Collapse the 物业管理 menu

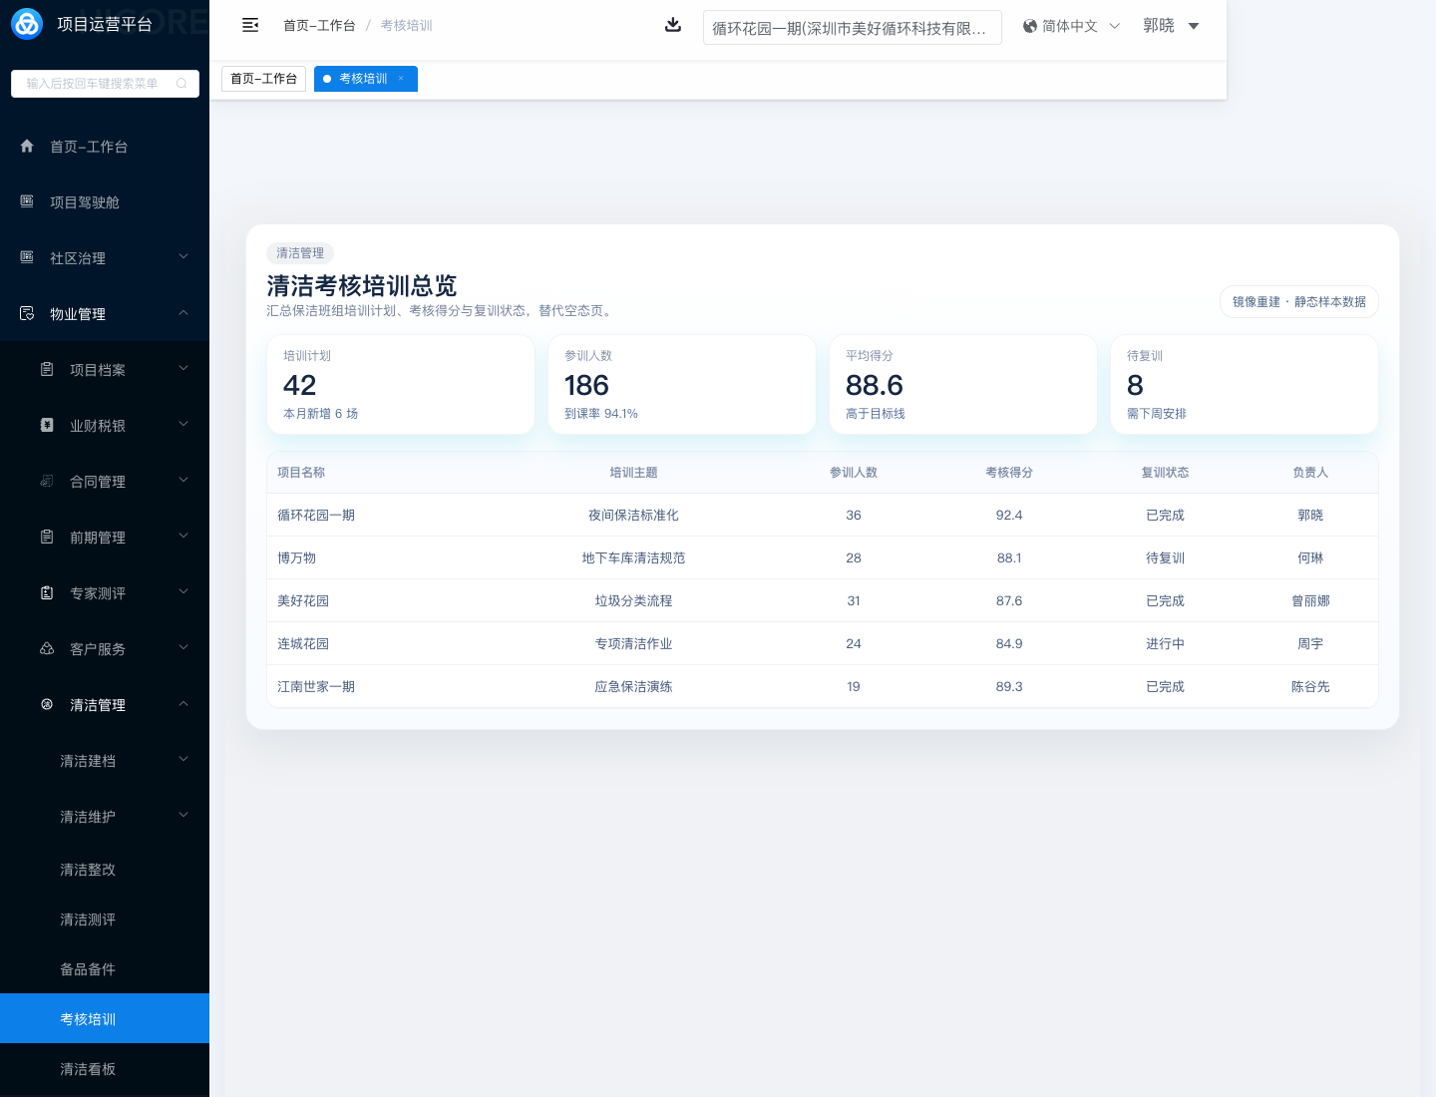pyautogui.click(x=183, y=313)
